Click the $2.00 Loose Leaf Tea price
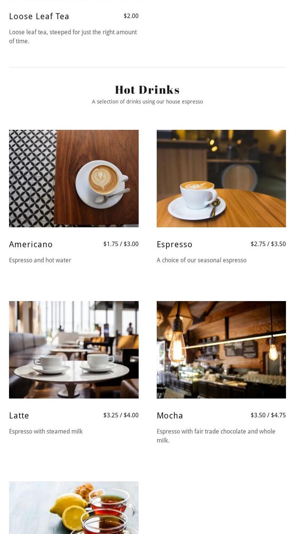 pos(131,16)
